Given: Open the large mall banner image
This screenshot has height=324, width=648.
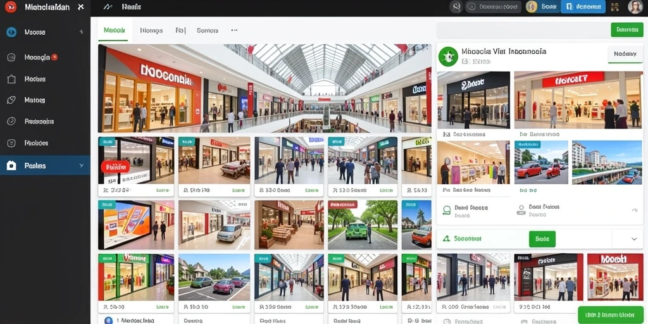Looking at the screenshot, I should (x=265, y=89).
